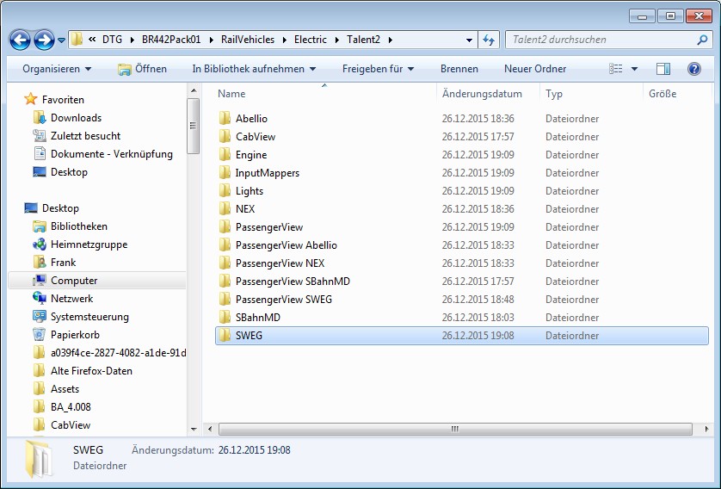Go back with the blue back arrow
721x489 pixels.
pyautogui.click(x=21, y=40)
